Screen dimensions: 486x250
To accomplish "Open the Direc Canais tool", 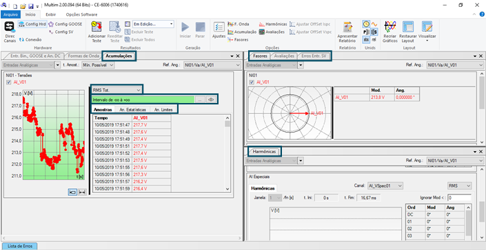I will point(9,32).
